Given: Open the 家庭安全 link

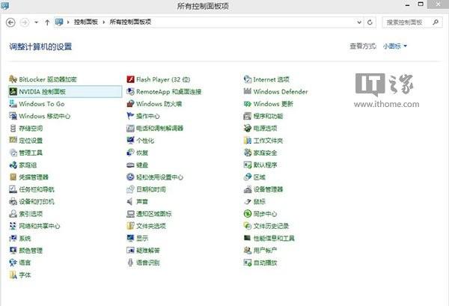Looking at the screenshot, I should pos(265,153).
